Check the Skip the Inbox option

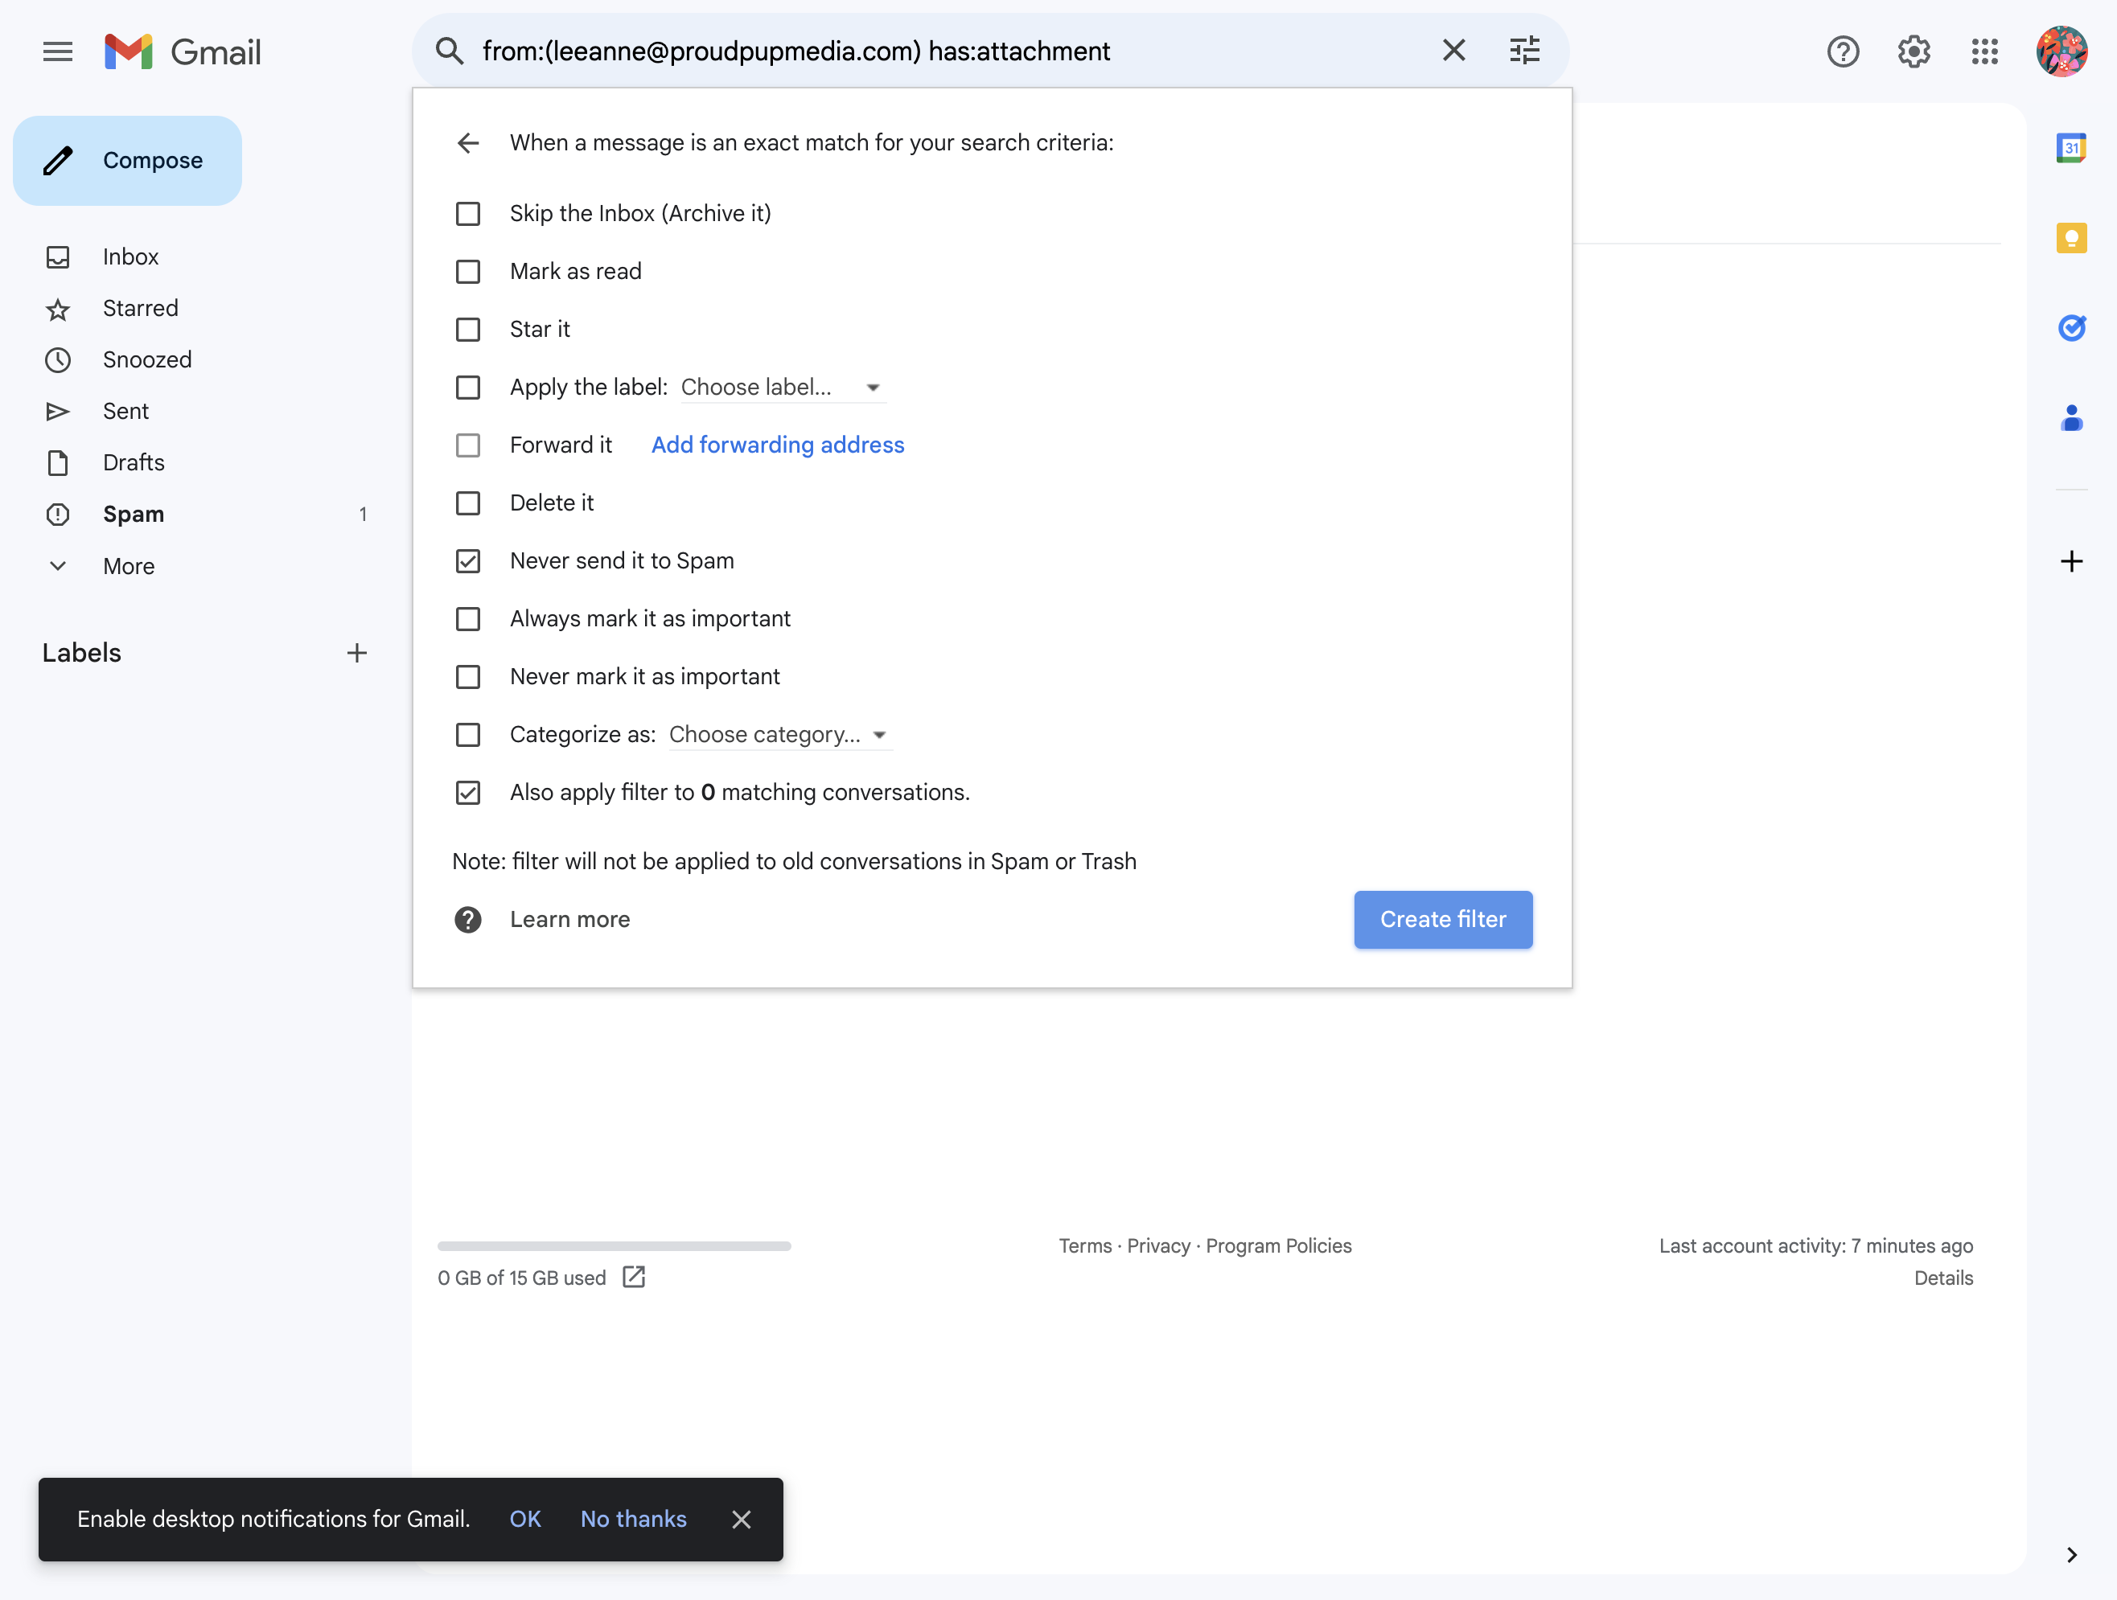click(468, 213)
